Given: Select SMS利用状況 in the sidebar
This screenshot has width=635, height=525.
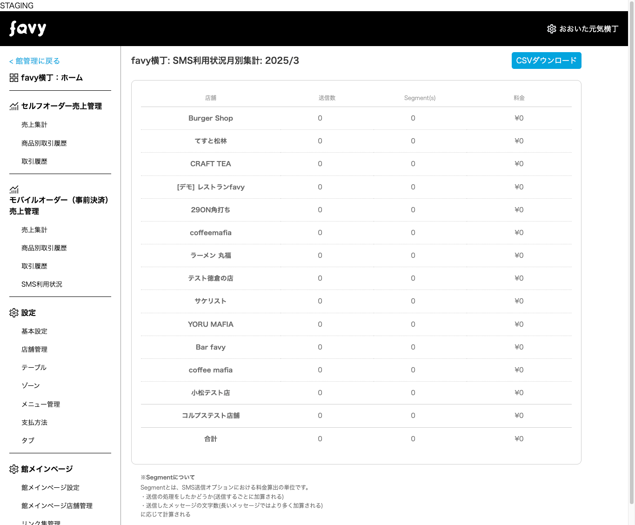Looking at the screenshot, I should pos(42,284).
